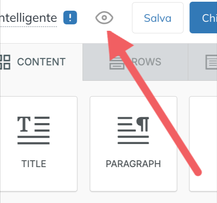
Task: Click the CONTENT label text
Action: (41, 62)
